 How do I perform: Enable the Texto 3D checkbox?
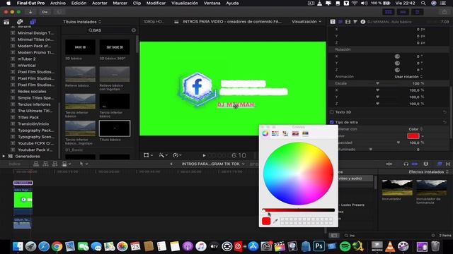click(x=332, y=112)
